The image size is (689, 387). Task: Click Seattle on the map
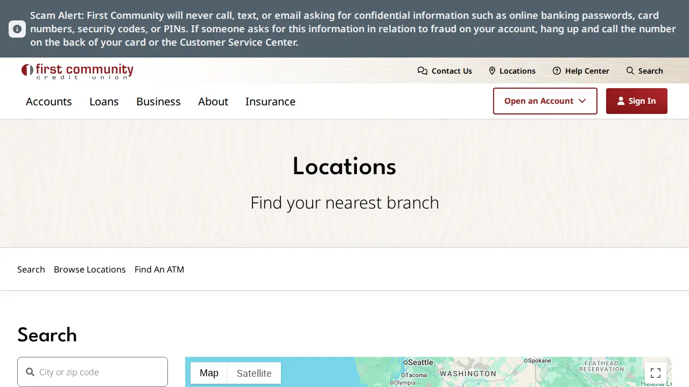[x=419, y=363]
